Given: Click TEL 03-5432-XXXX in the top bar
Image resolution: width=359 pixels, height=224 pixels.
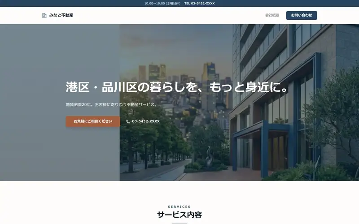Looking at the screenshot, I should point(199,4).
